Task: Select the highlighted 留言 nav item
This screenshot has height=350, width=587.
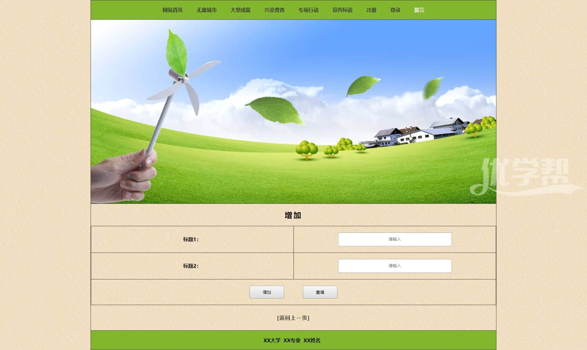Action: coord(419,10)
